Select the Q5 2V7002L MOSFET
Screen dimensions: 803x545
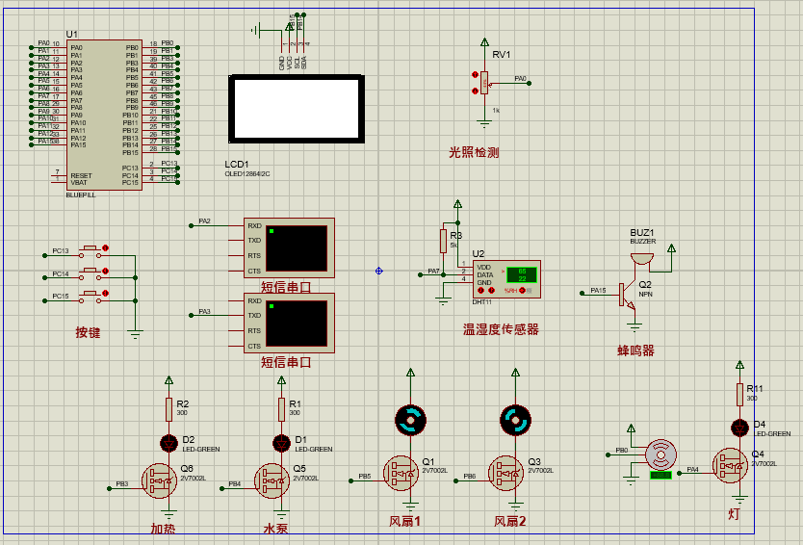(x=272, y=481)
